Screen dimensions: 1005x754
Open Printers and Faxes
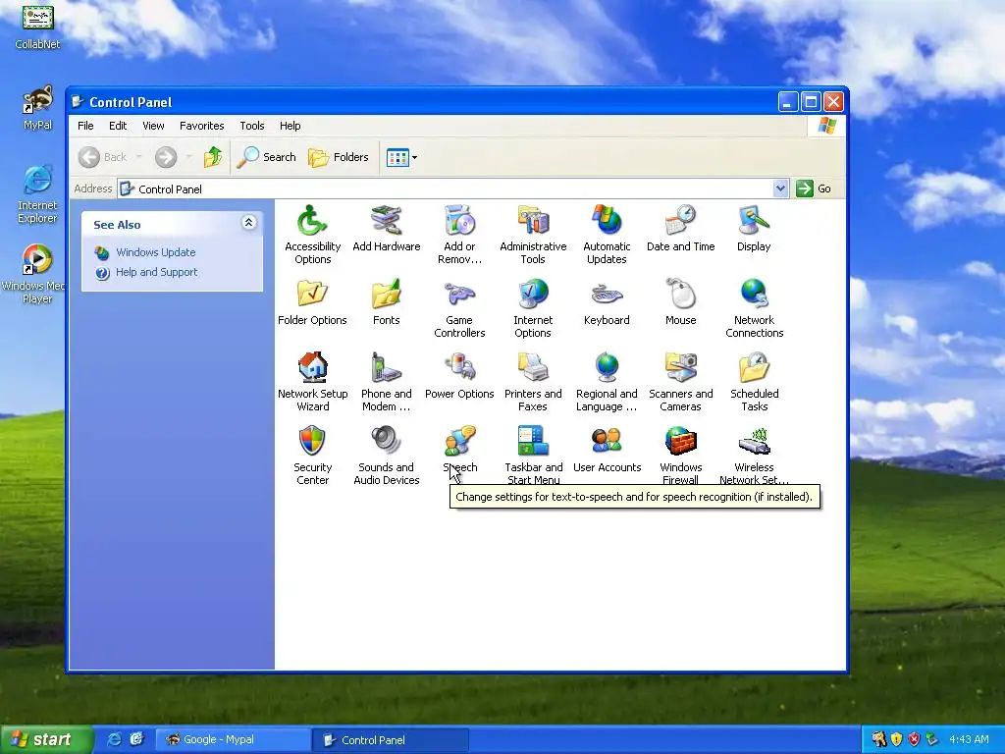tap(533, 382)
